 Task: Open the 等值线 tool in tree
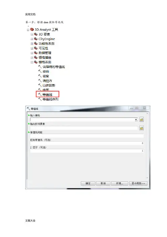click(x=47, y=95)
